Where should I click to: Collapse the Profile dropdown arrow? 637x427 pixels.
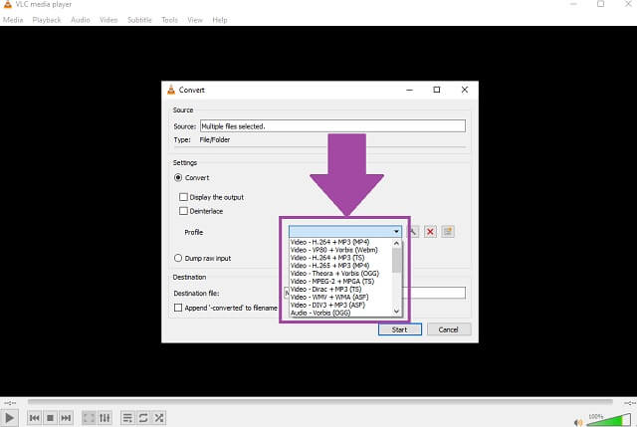396,232
